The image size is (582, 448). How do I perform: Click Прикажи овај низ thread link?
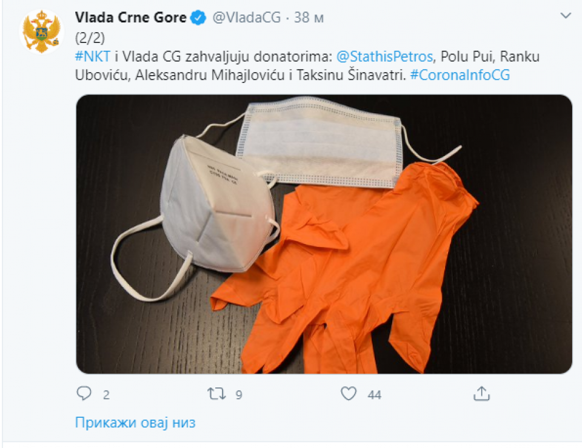135,423
